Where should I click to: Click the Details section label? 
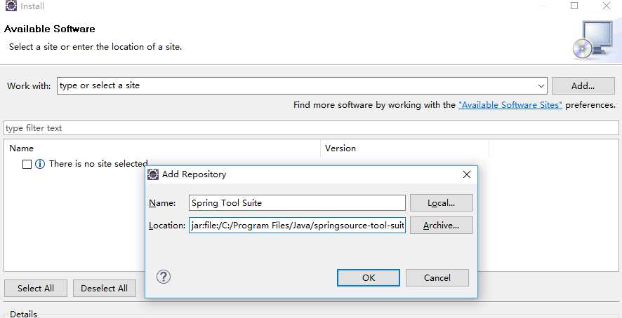pyautogui.click(x=23, y=314)
